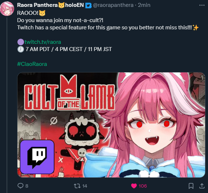Click the @raorapanthera handle
This screenshot has height=193, width=208.
point(113,5)
